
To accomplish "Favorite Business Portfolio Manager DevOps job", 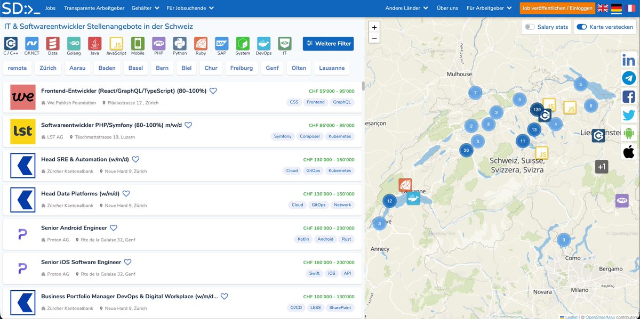I will point(225,297).
